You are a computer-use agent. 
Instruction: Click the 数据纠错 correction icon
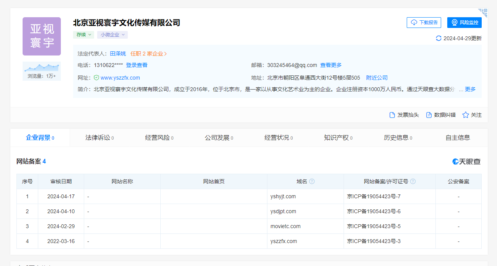pos(429,115)
